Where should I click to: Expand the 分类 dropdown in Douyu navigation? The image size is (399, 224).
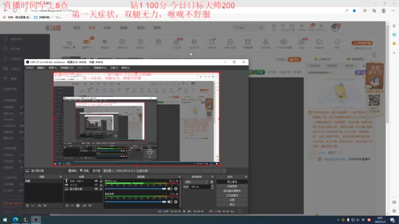pos(107,28)
